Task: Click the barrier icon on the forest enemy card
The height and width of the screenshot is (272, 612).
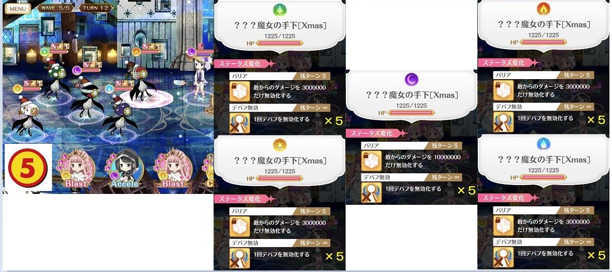Action: (239, 91)
